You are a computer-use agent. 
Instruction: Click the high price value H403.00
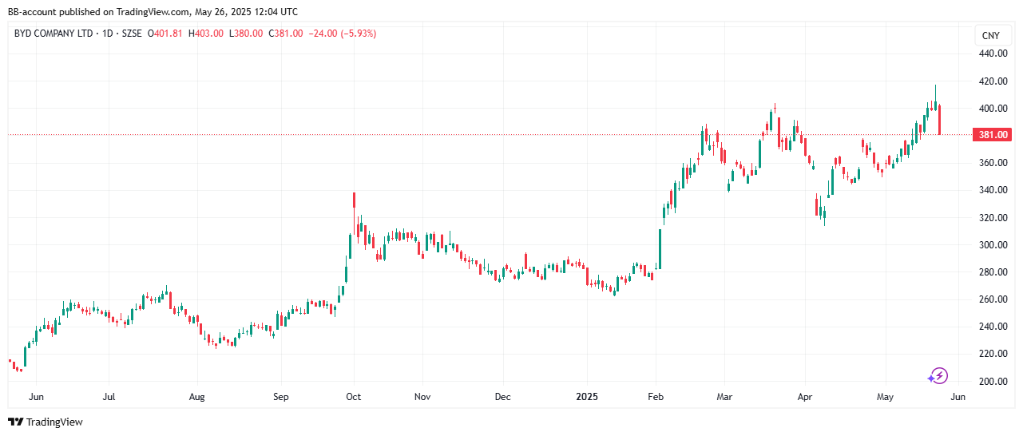206,34
